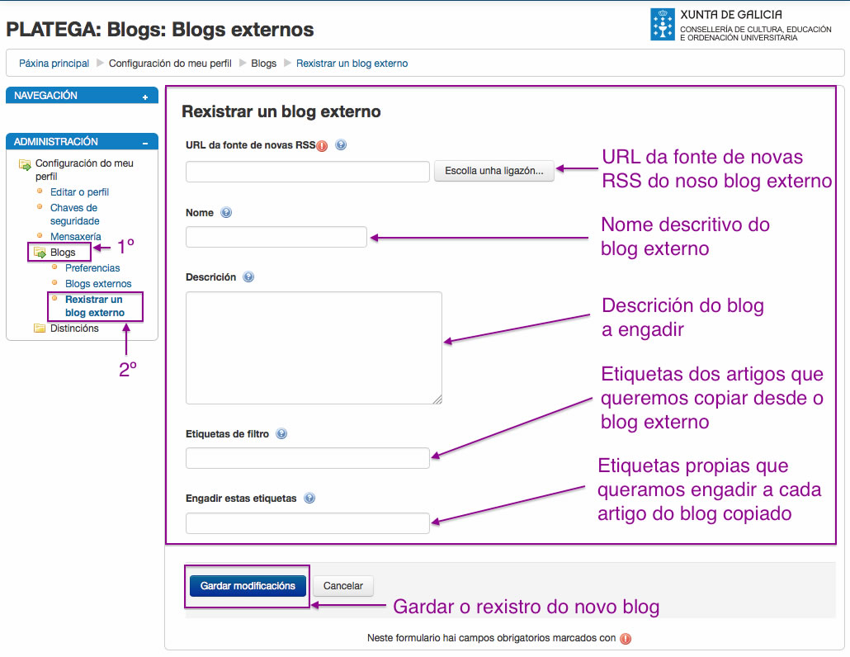850x657 pixels.
Task: Open help for URL da fonte de novas RSS
Action: click(x=340, y=144)
